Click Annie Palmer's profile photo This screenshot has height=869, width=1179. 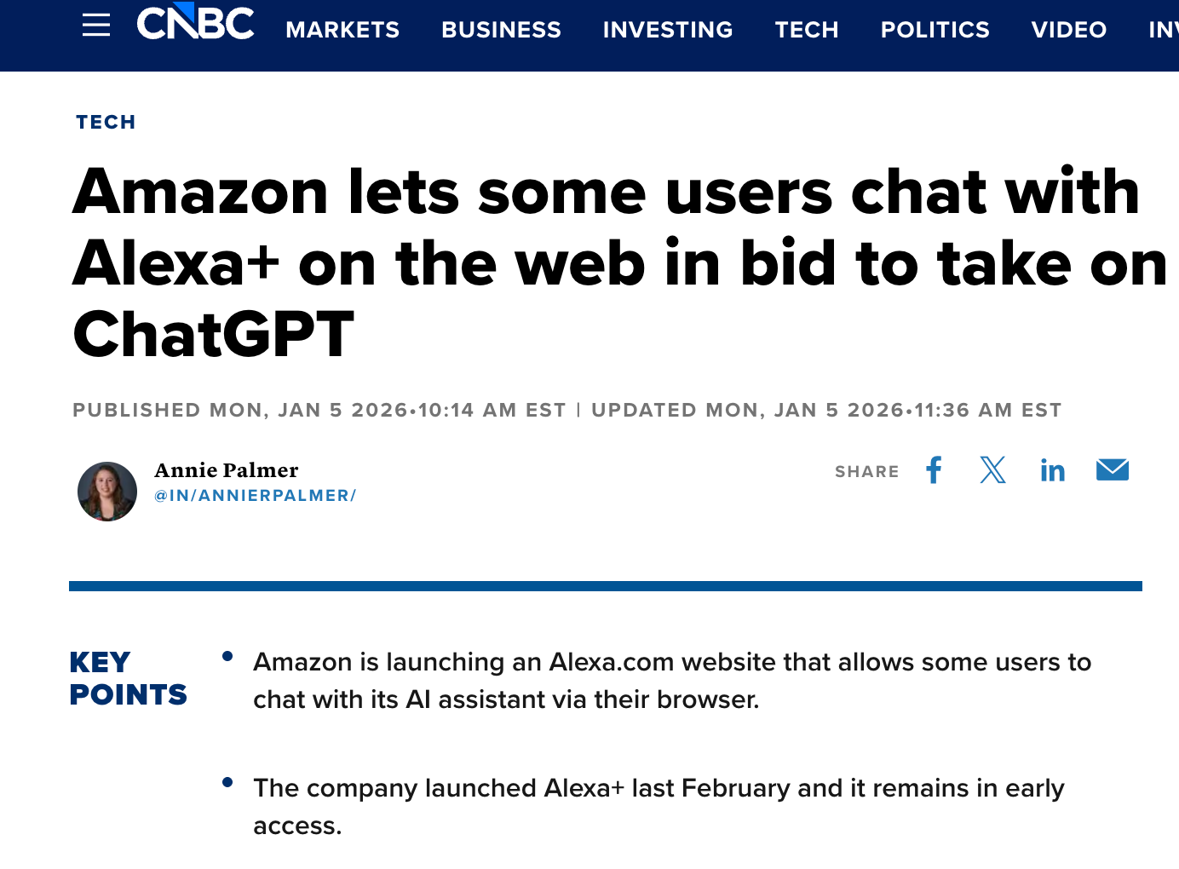tap(107, 492)
